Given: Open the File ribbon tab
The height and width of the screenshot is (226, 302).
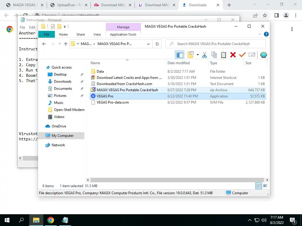Looking at the screenshot, I should coord(46,34).
